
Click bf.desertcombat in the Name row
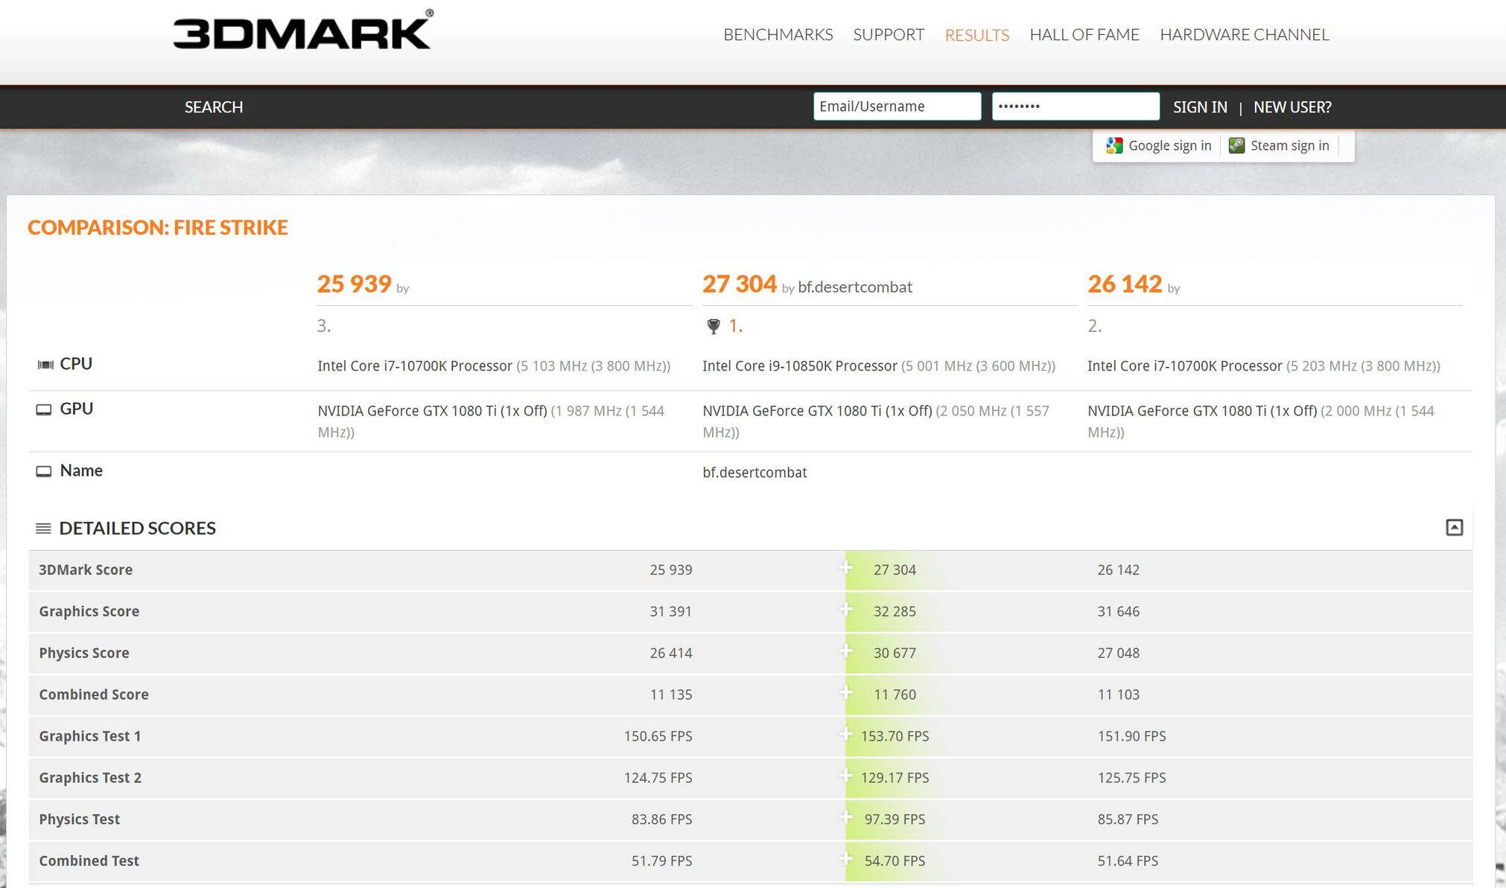pyautogui.click(x=754, y=473)
